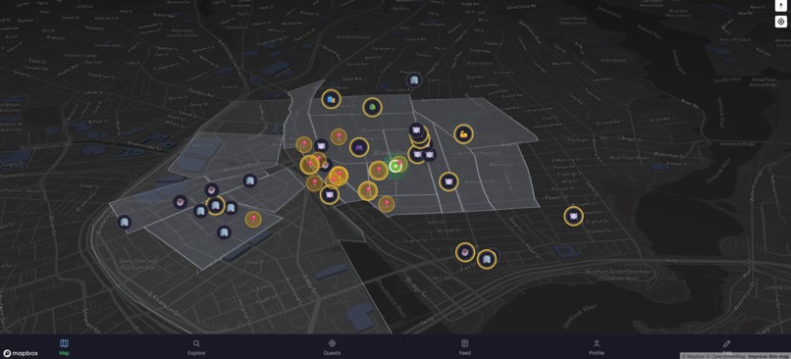791x359 pixels.
Task: Select the green tree park marker
Action: pyautogui.click(x=372, y=107)
